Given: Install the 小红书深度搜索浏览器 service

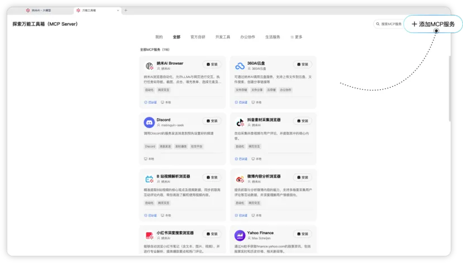Looking at the screenshot, I should [x=212, y=234].
